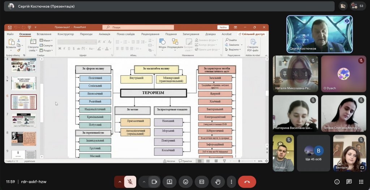
Task: Toggle the camera on or off
Action: [x=155, y=182]
